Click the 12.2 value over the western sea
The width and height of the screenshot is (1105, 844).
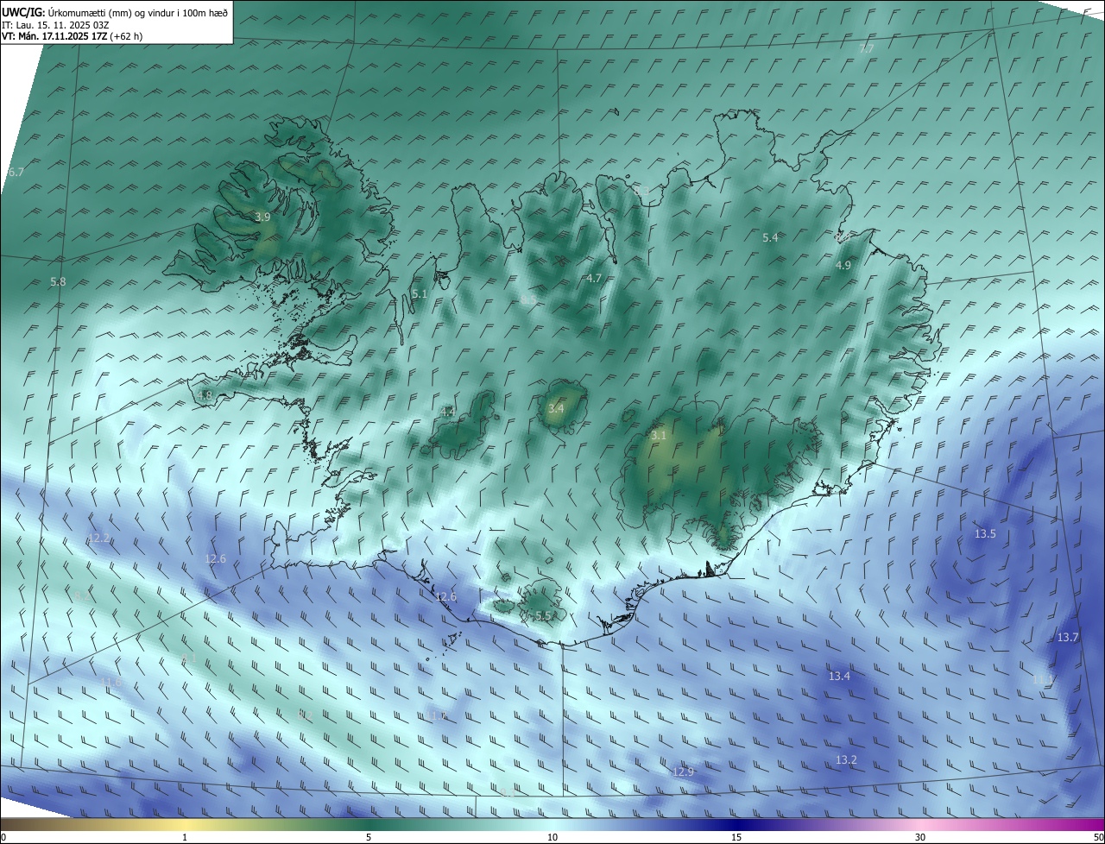[99, 539]
